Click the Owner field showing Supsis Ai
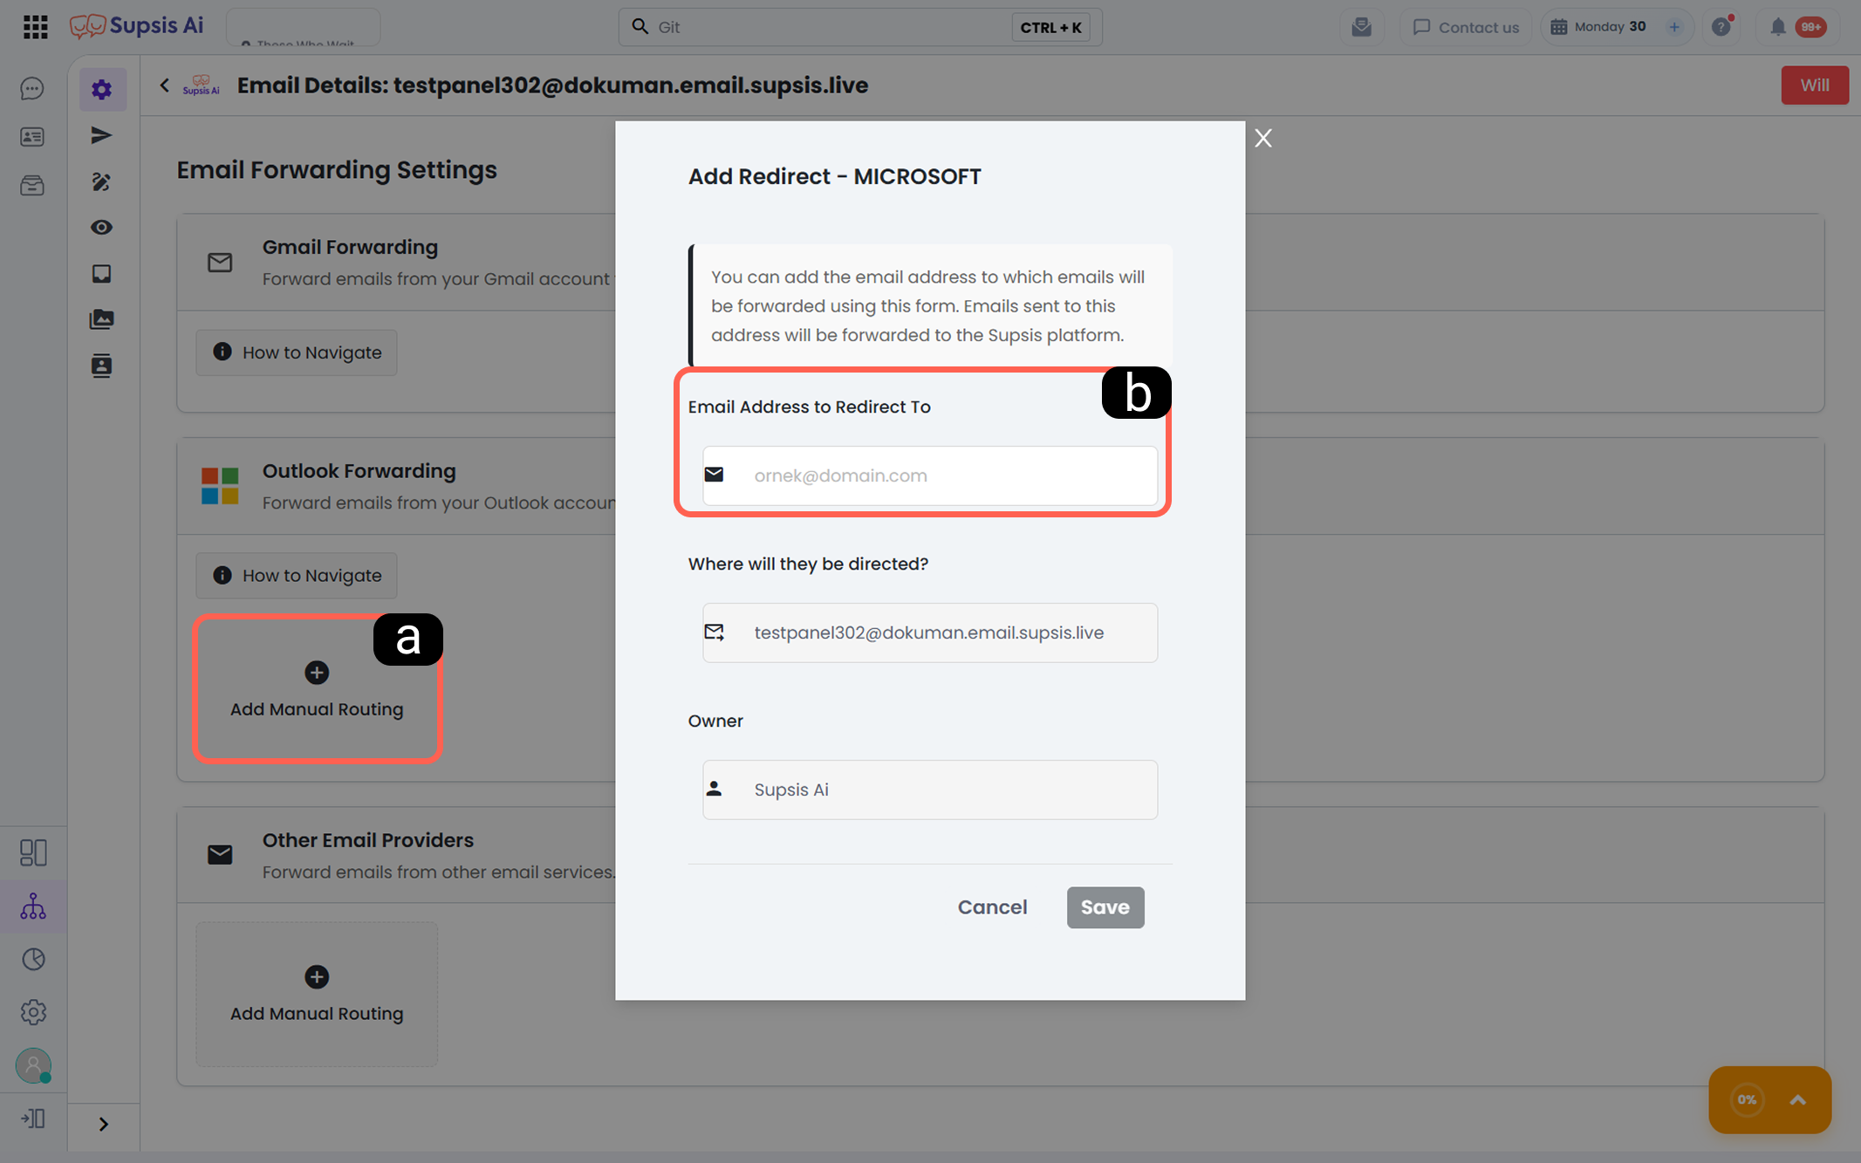Image resolution: width=1861 pixels, height=1163 pixels. (x=930, y=790)
